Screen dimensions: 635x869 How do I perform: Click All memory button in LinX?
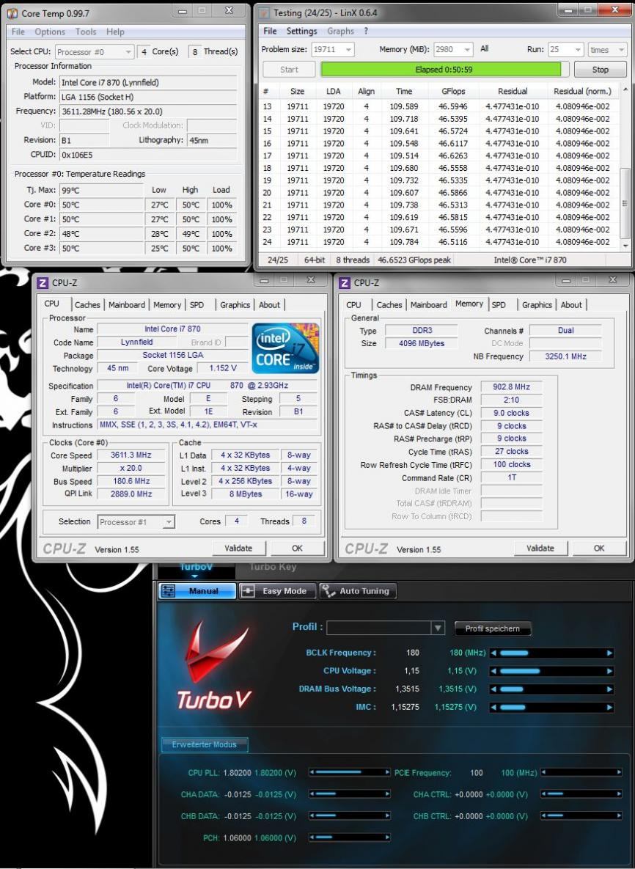tap(484, 49)
